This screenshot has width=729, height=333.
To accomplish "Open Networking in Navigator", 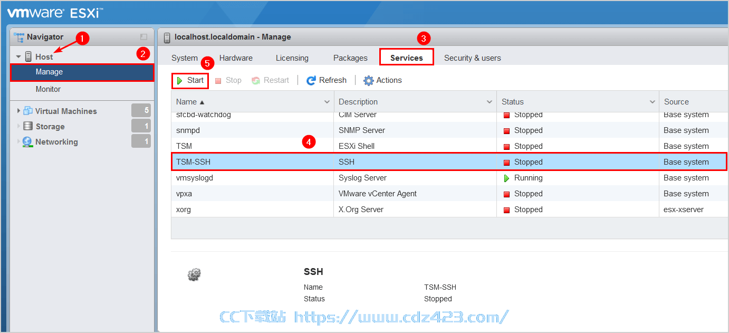I will (56, 141).
